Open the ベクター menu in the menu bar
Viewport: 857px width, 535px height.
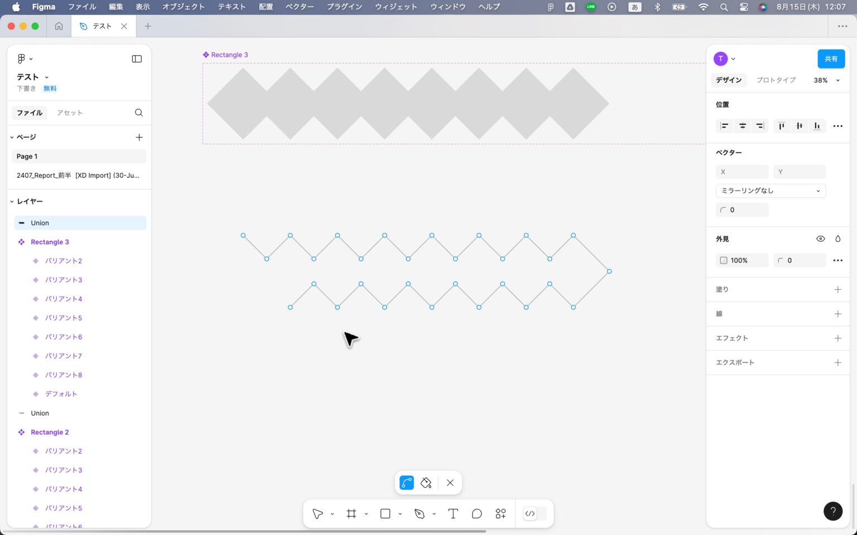(x=300, y=7)
